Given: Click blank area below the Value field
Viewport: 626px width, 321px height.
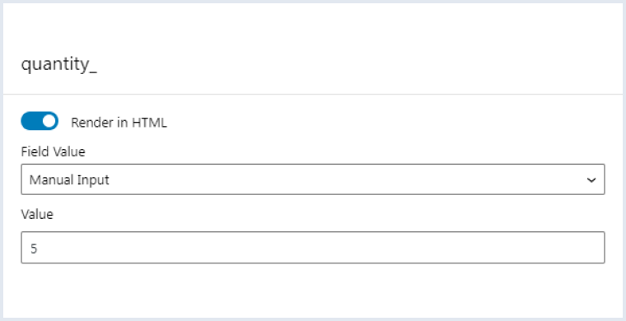Looking at the screenshot, I should [313, 291].
